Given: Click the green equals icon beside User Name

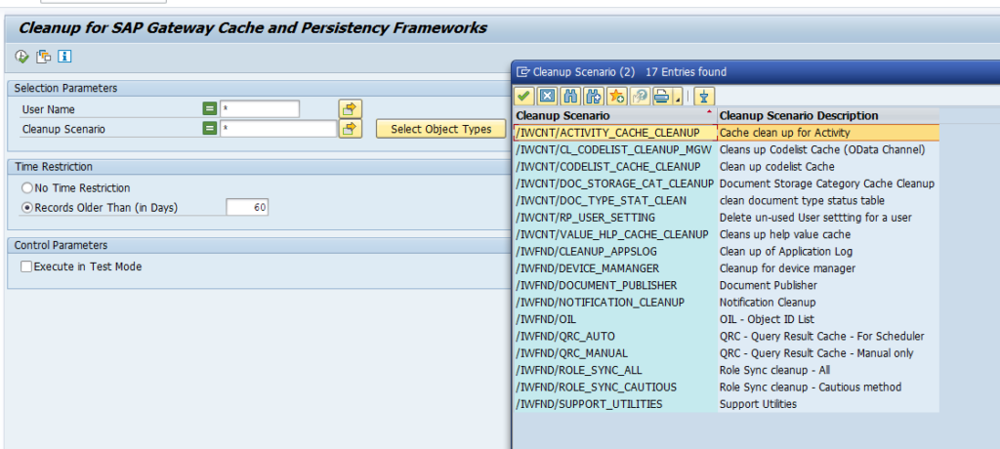Looking at the screenshot, I should tap(210, 109).
